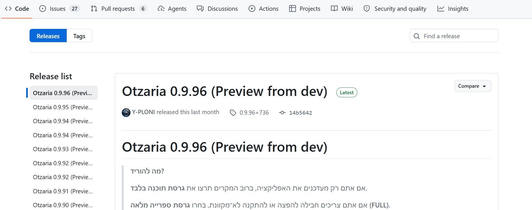Click the Latest label badge
The height and width of the screenshot is (210, 532).
347,93
